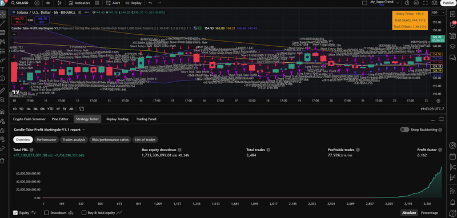Open Risk/performance ratios pill

pyautogui.click(x=110, y=140)
